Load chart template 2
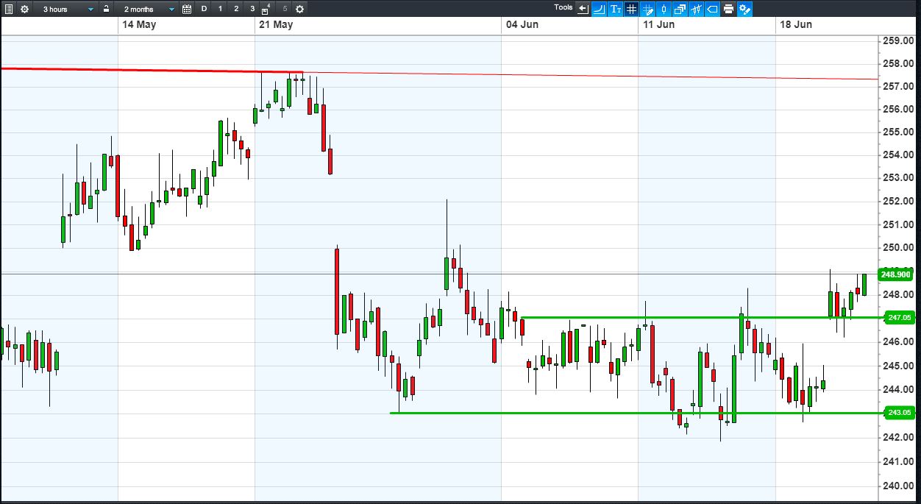921x504 pixels. pos(236,9)
